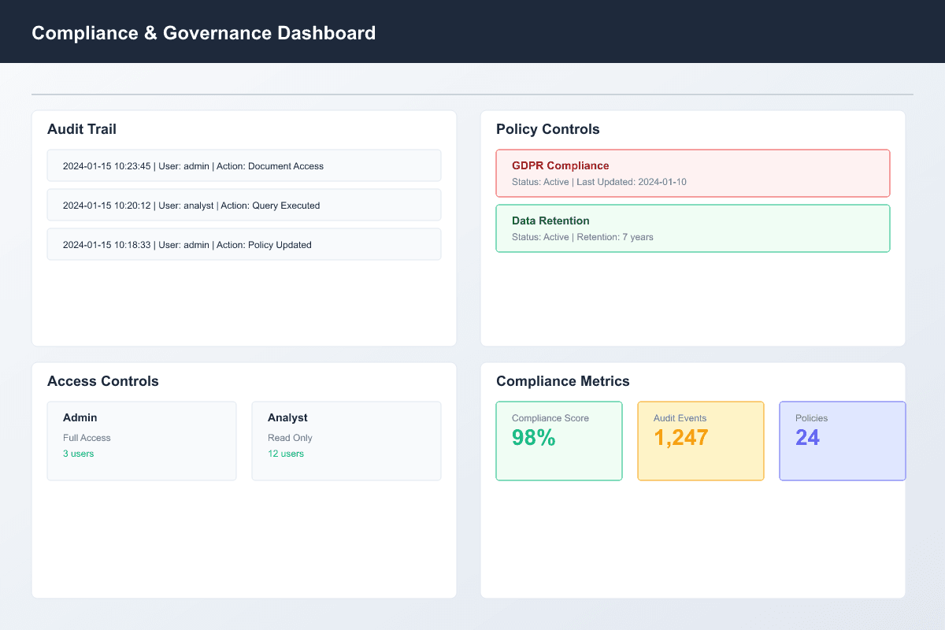The width and height of the screenshot is (945, 630).
Task: Select the Document Access audit entry
Action: pyautogui.click(x=244, y=165)
